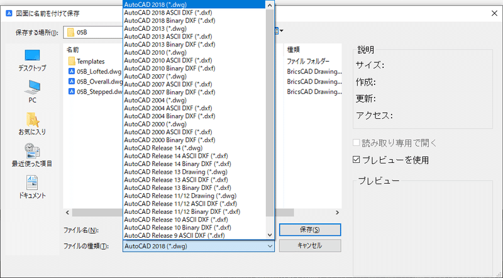Choose AutoCAD Release 10 ASCII DXF
This screenshot has height=278, width=503.
coord(194,220)
